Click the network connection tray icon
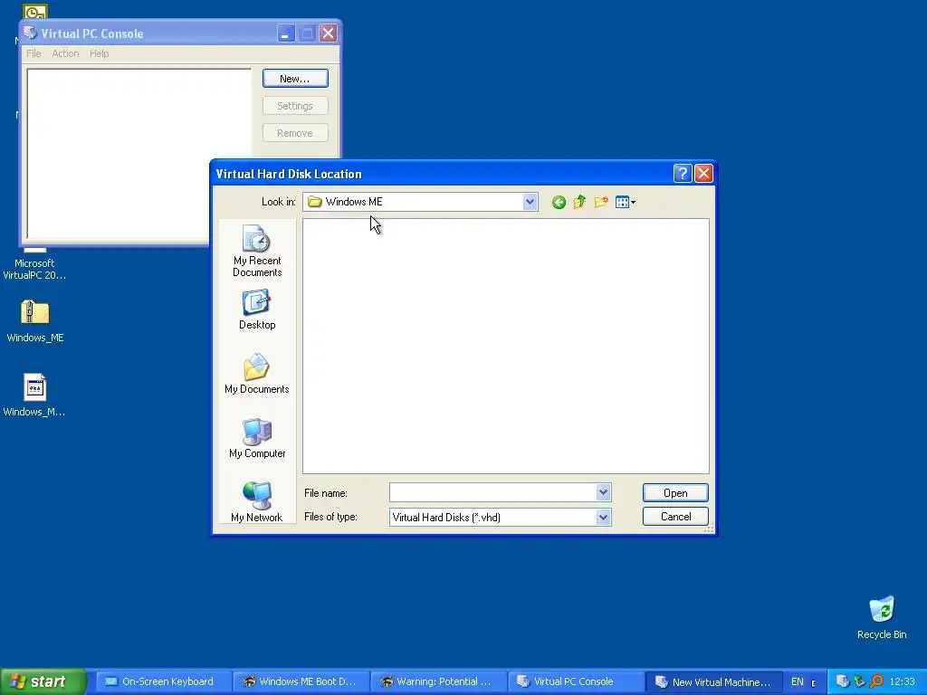Screen dimensions: 927x695 860,681
